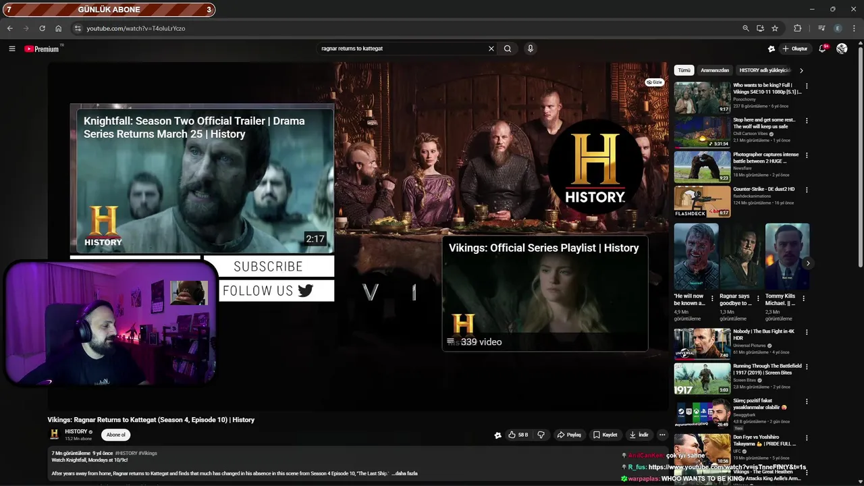Click sparkle icon left of like button
The image size is (864, 486).
pos(497,435)
